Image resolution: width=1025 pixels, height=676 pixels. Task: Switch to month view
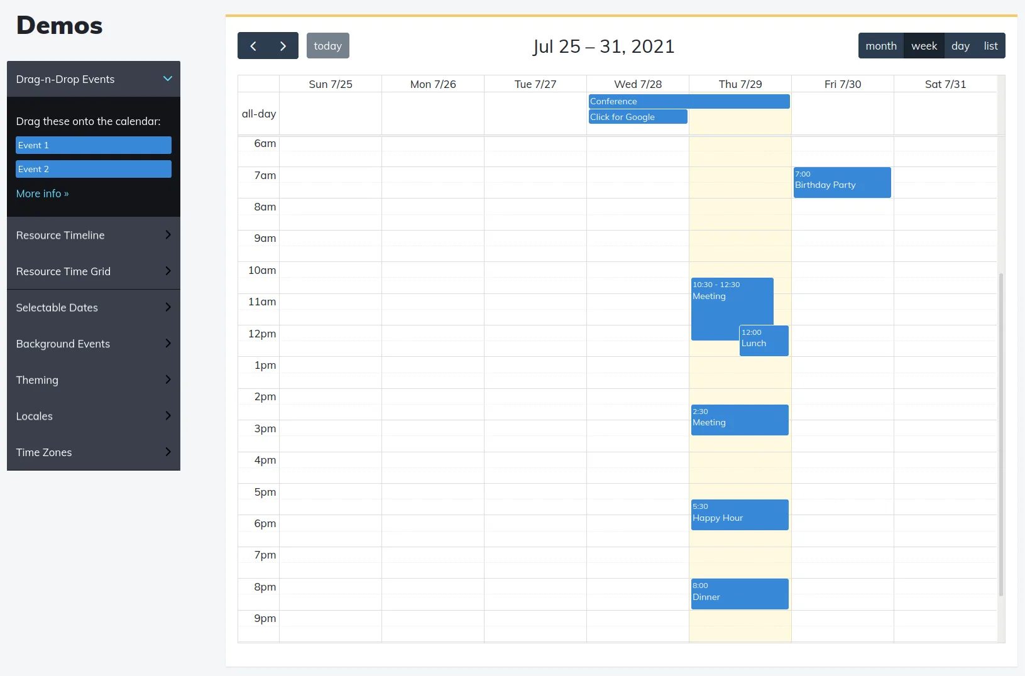pyautogui.click(x=881, y=46)
